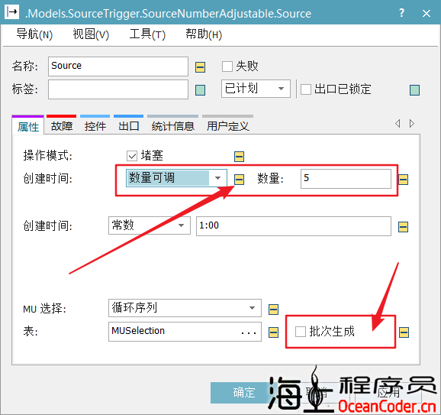
Task: Switch to the 故障 tab
Action: point(62,126)
